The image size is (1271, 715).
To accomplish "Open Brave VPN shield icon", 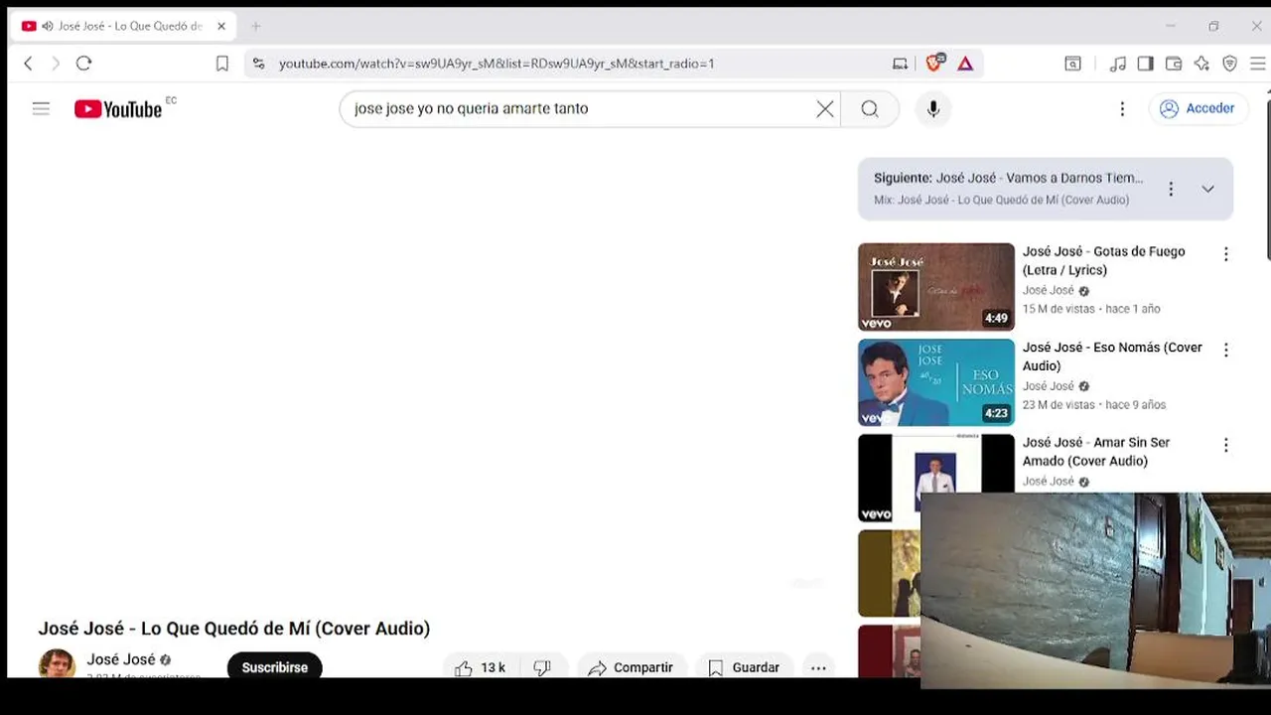I will click(x=1229, y=64).
